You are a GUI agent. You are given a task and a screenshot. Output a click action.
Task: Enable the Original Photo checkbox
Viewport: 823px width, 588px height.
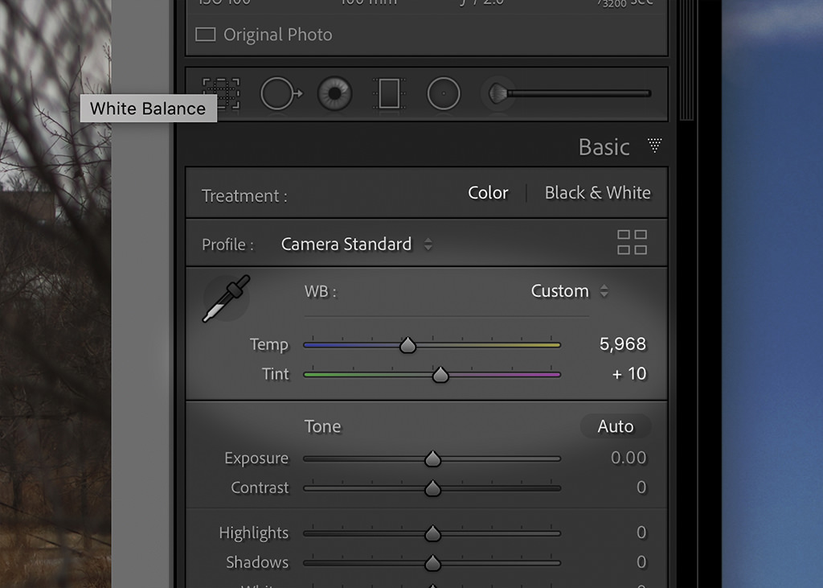click(205, 35)
